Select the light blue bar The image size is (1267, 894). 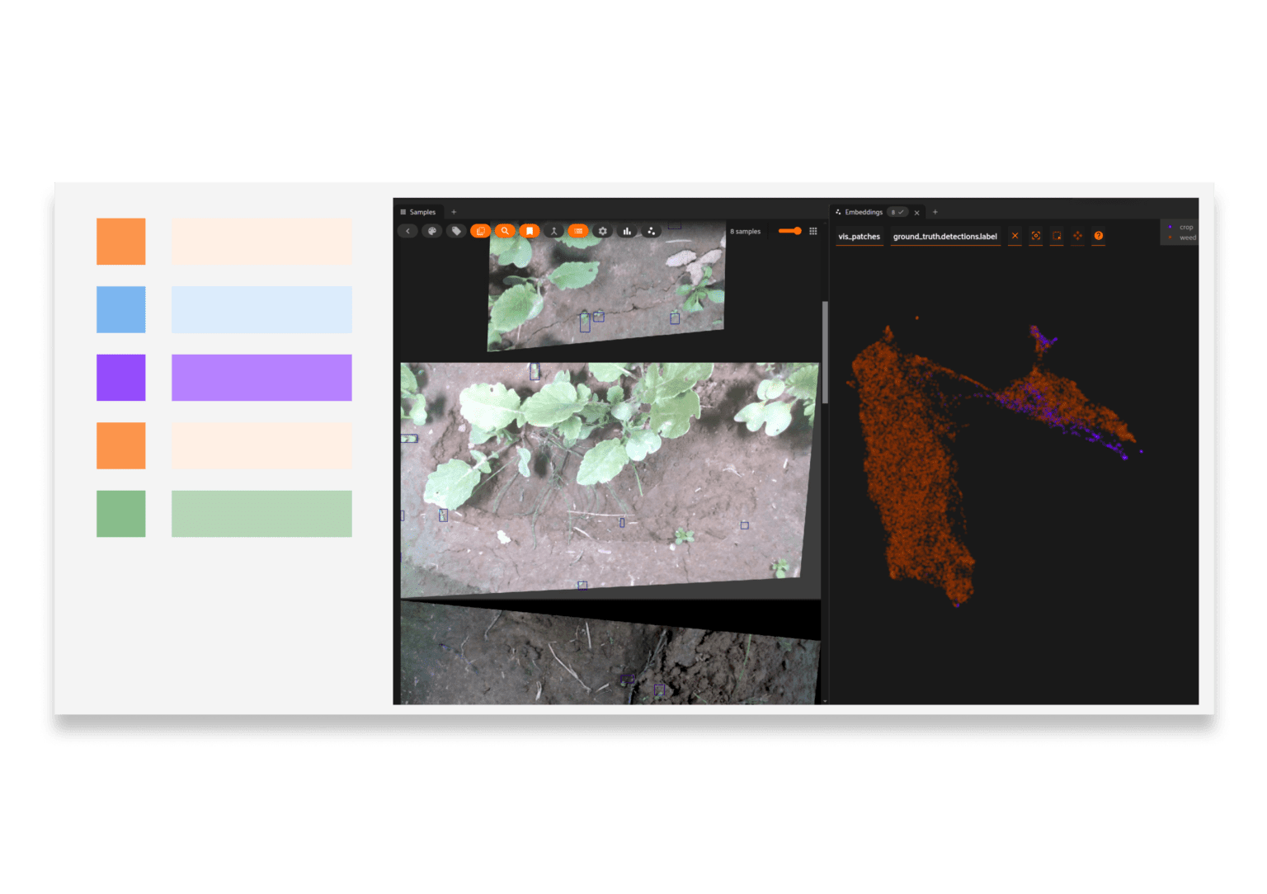261,309
